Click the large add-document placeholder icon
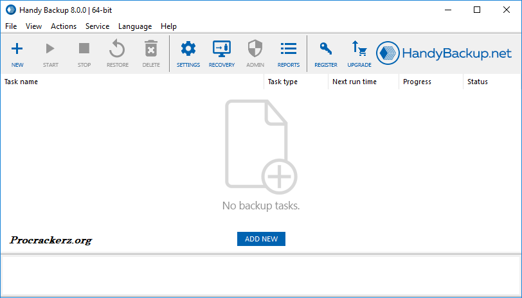This screenshot has height=298, width=522. click(261, 147)
